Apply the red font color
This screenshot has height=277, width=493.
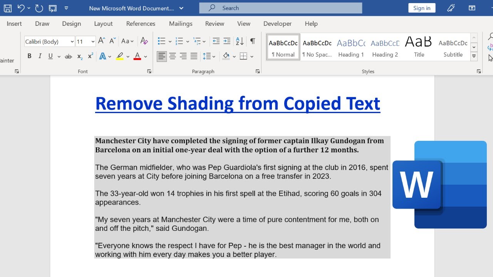coord(137,56)
